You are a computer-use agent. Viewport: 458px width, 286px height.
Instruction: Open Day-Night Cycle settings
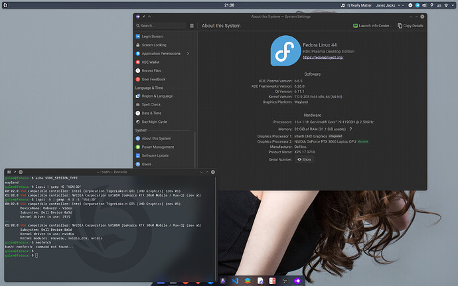point(163,121)
